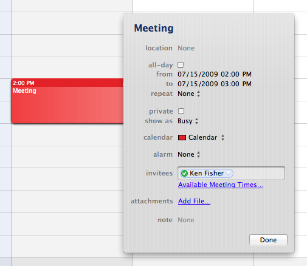This screenshot has height=266, width=307.
Task: Edit the to date 07/15/2009 03:00 PM
Action: point(215,84)
